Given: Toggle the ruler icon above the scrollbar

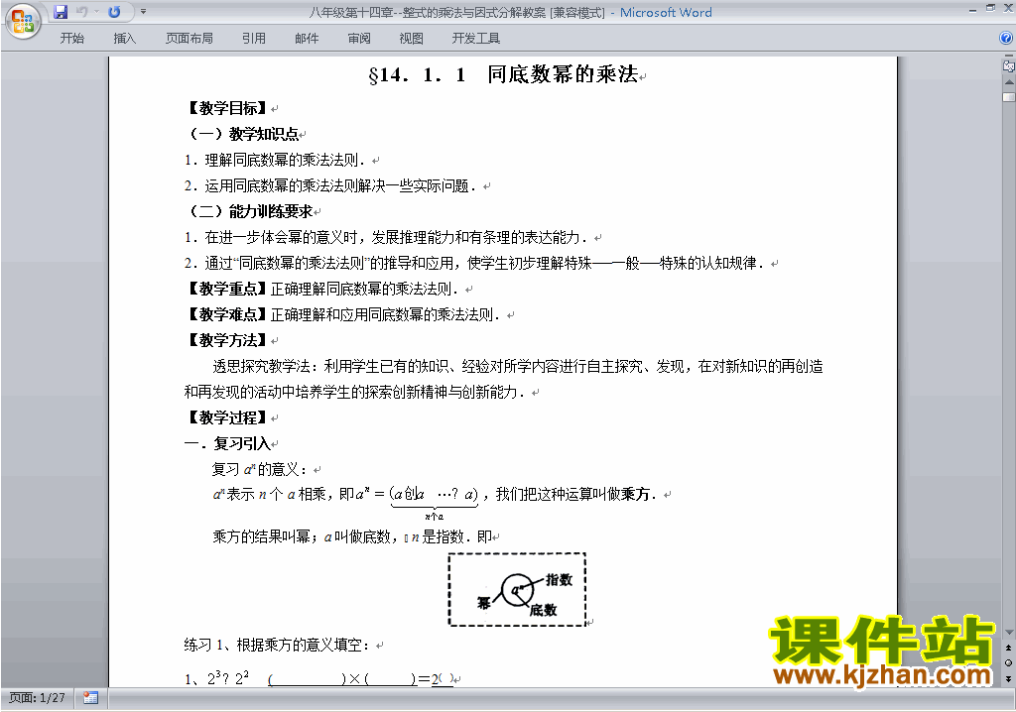Looking at the screenshot, I should 1009,65.
